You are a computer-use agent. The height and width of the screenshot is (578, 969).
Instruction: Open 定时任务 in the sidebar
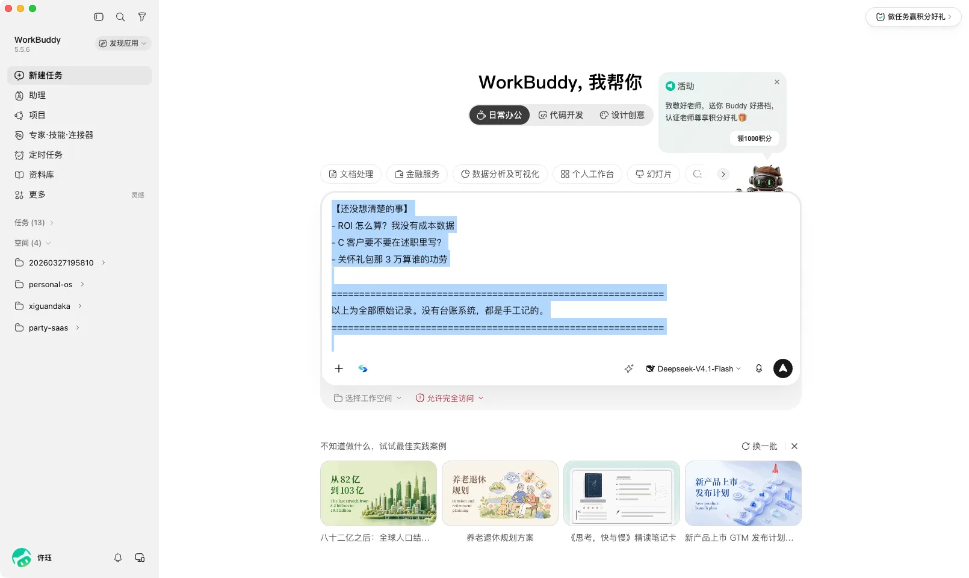[79, 155]
